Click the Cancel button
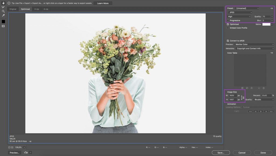The width and height of the screenshot is (276, 156). [x=242, y=153]
